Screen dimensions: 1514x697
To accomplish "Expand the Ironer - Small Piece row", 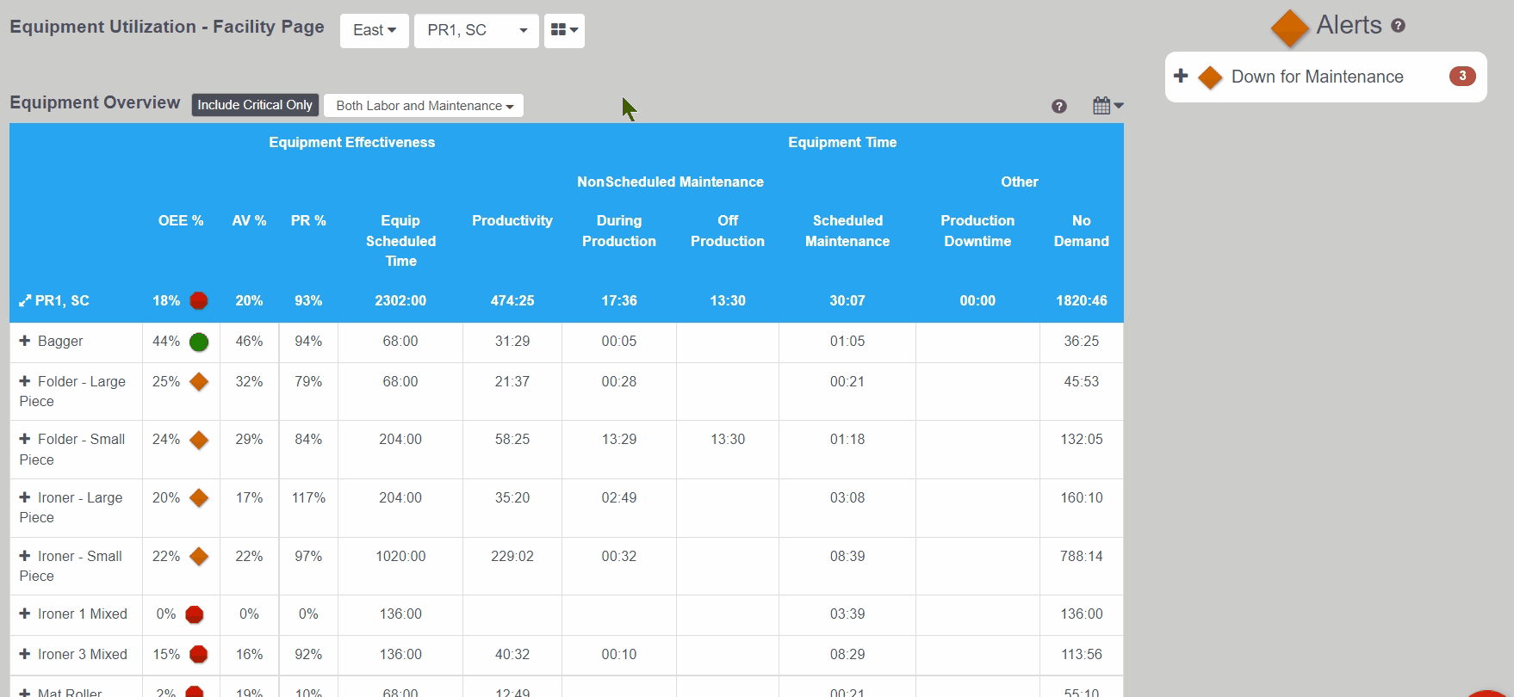I will click(25, 556).
